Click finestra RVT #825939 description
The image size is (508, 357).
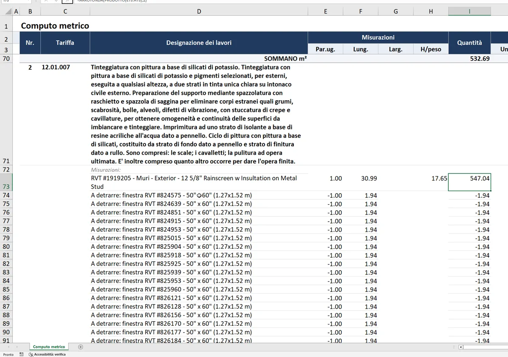(x=171, y=272)
